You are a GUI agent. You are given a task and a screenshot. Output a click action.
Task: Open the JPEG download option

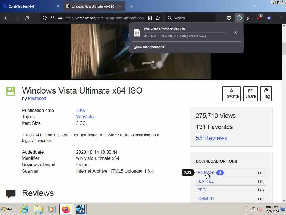pyautogui.click(x=201, y=190)
